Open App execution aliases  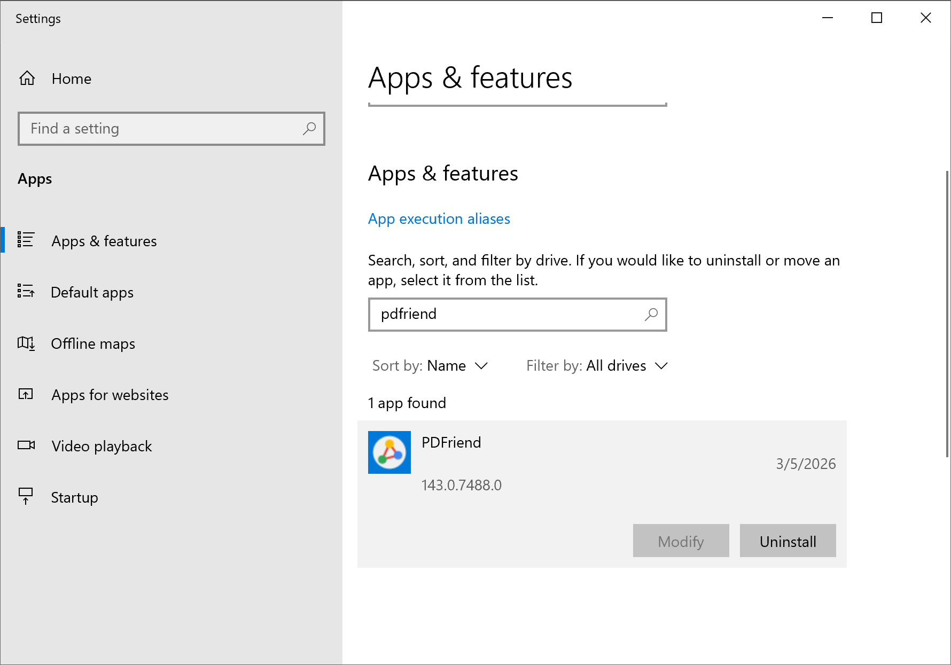click(439, 219)
